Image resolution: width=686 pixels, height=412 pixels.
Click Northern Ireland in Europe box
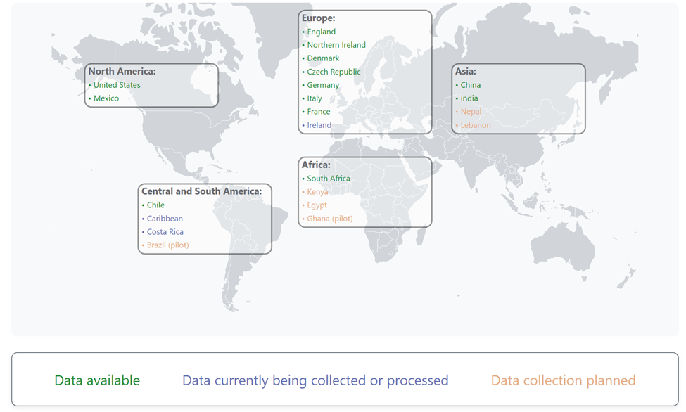tap(336, 45)
